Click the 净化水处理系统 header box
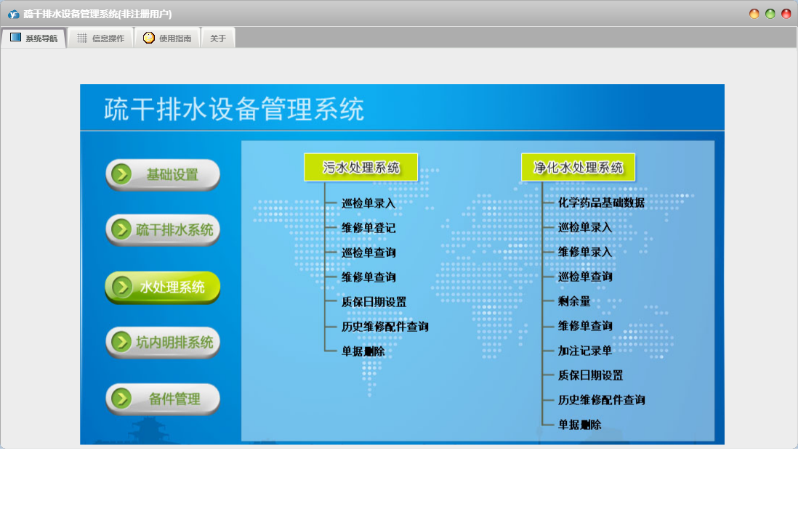The image size is (798, 522). click(x=578, y=167)
